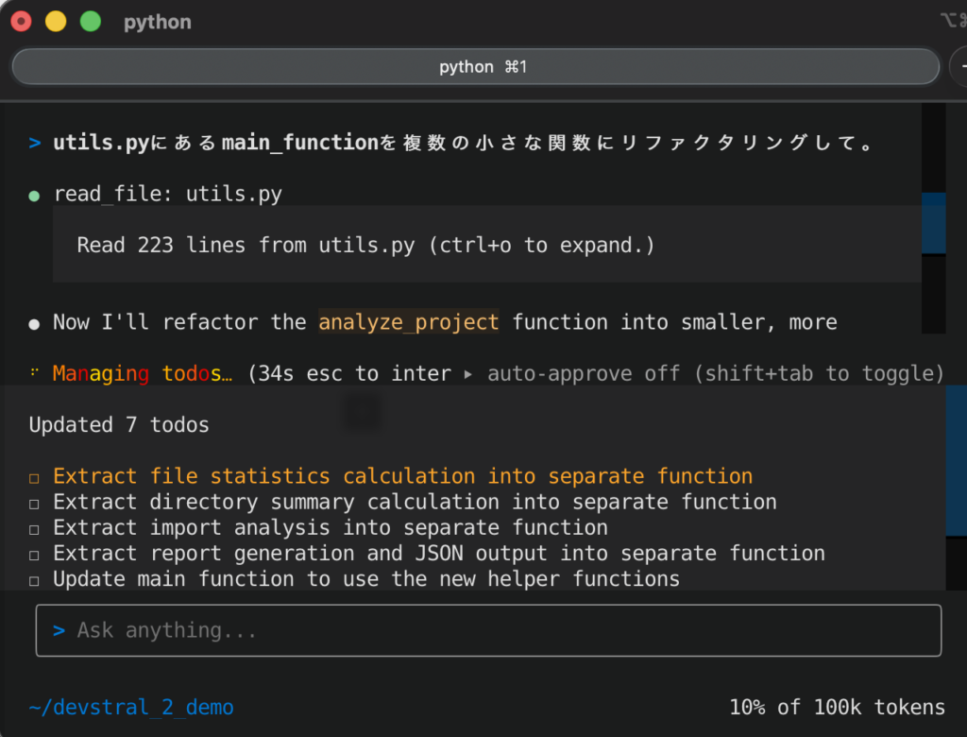Click the yellow minimize window button
Image resolution: width=967 pixels, height=737 pixels.
56,22
